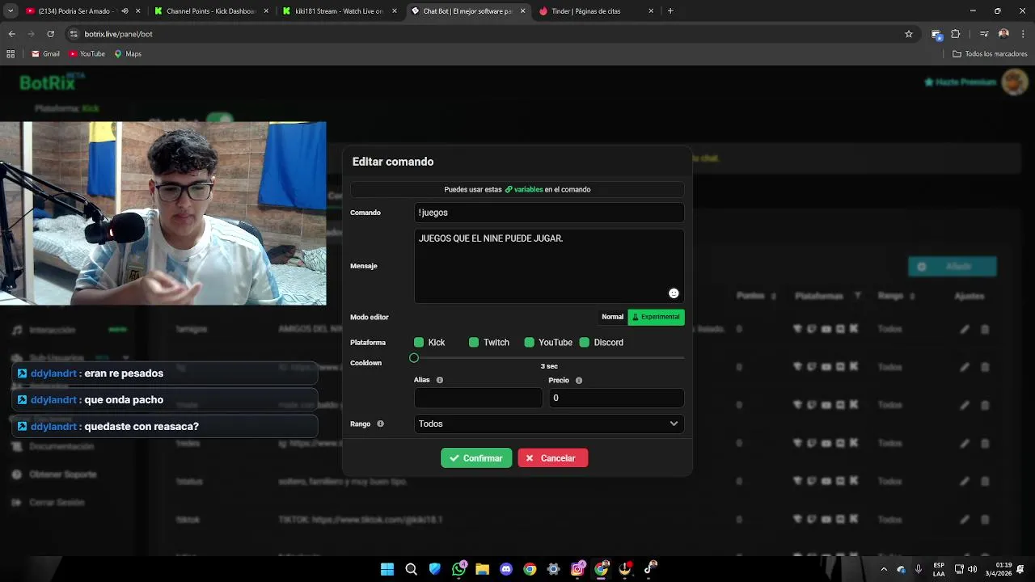Click the trash icon in the !status row
This screenshot has width=1035, height=582.
click(x=985, y=481)
